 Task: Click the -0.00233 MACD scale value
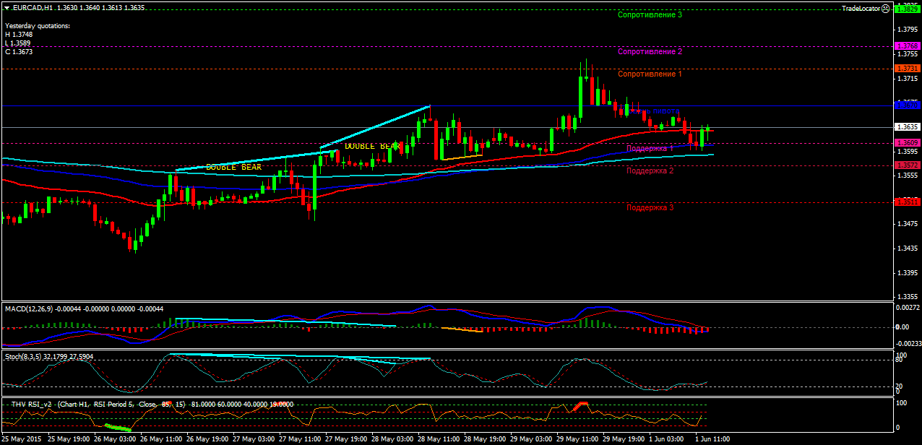coord(908,345)
